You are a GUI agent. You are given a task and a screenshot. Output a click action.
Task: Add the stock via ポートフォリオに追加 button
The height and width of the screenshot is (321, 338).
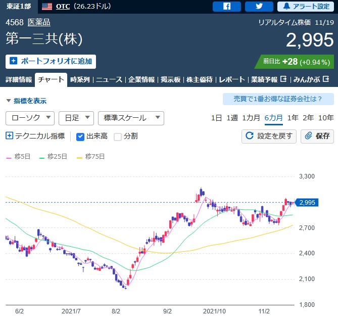click(x=51, y=62)
